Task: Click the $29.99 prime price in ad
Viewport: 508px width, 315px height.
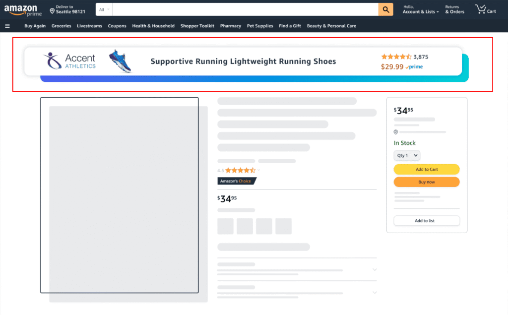Action: coord(402,67)
